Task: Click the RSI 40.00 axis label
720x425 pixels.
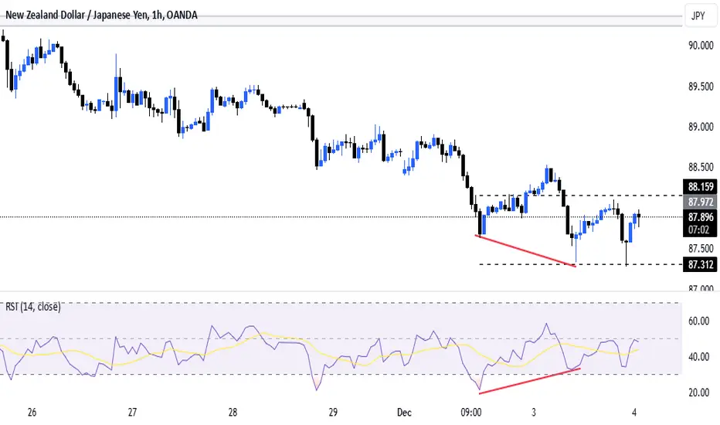Action: click(x=698, y=356)
